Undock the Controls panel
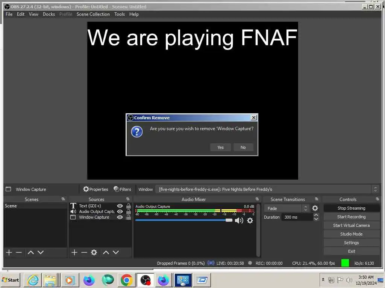The image size is (385, 288). [377, 199]
